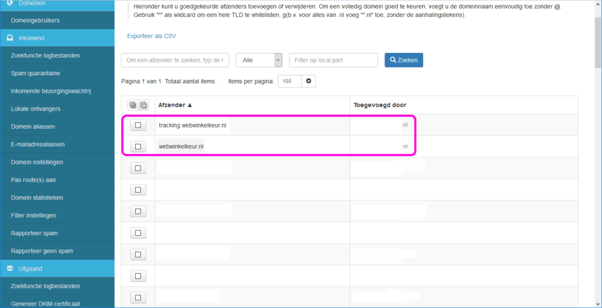
Task: Click the deselect-all icon in table header
Action: tap(143, 105)
